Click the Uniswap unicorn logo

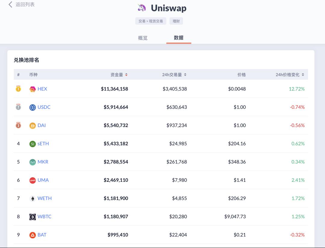tap(142, 8)
